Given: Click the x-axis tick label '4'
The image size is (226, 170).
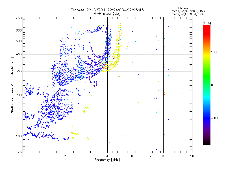Looking at the screenshot, I should pos(107,156).
